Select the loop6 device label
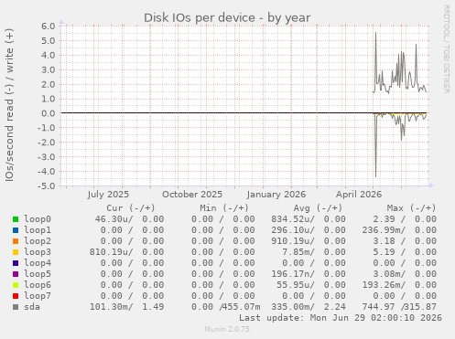This screenshot has height=339, width=455. click(x=38, y=285)
